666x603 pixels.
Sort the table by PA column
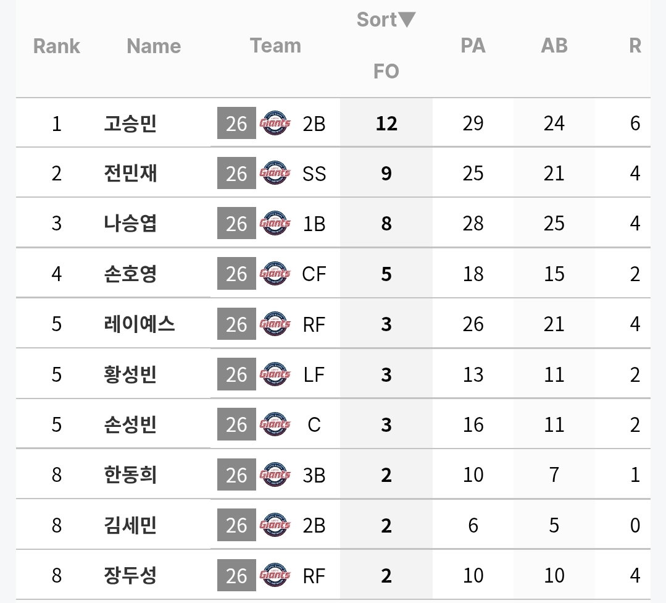tap(473, 46)
